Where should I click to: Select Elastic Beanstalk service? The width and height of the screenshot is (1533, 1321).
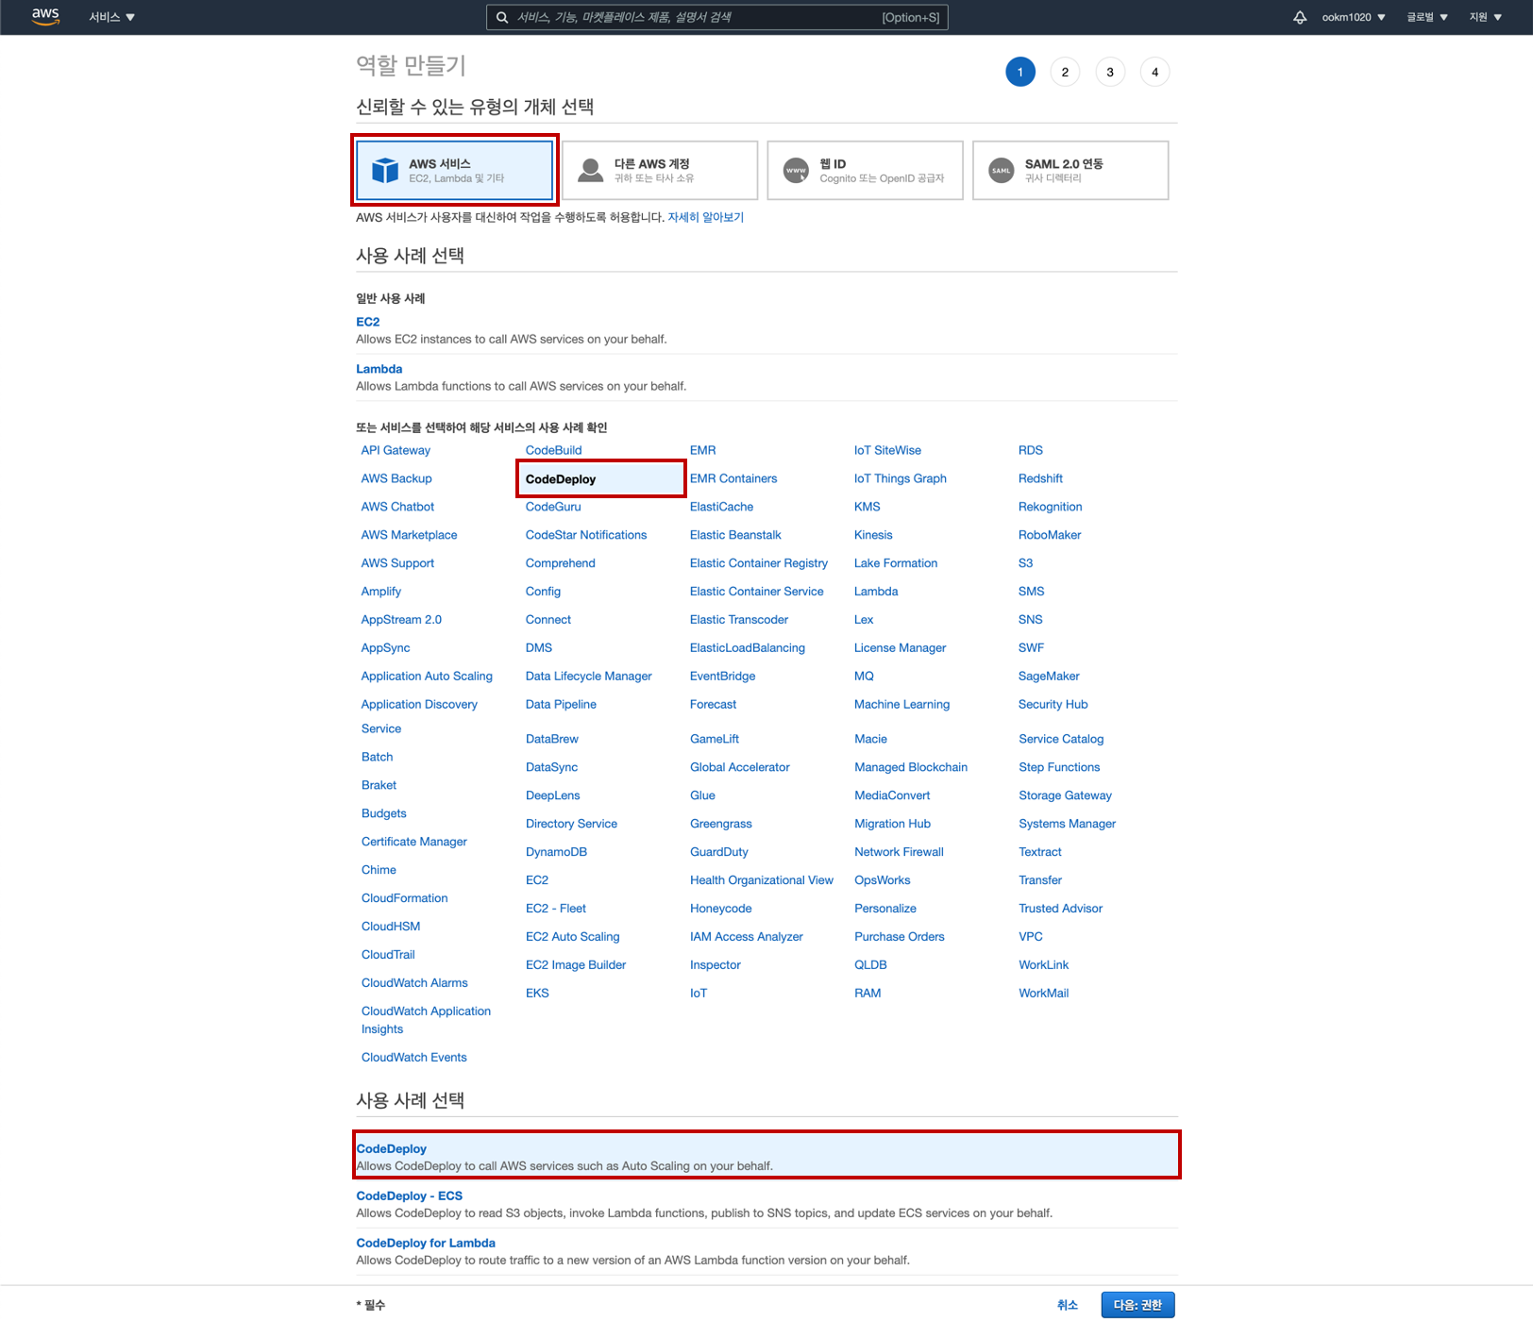735,535
